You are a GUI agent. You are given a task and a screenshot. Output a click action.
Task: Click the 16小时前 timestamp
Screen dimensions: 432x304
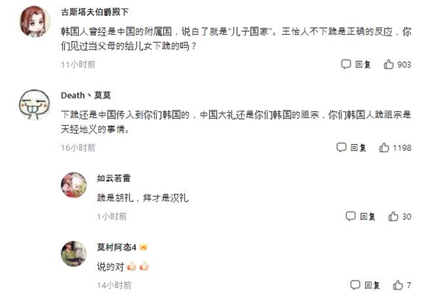pyautogui.click(x=77, y=147)
